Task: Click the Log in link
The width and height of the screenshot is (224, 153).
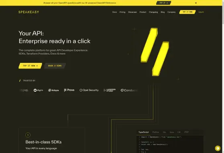Action: click(201, 12)
